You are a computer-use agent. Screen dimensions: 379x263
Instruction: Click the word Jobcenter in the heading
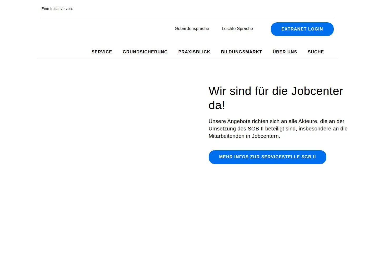317,91
